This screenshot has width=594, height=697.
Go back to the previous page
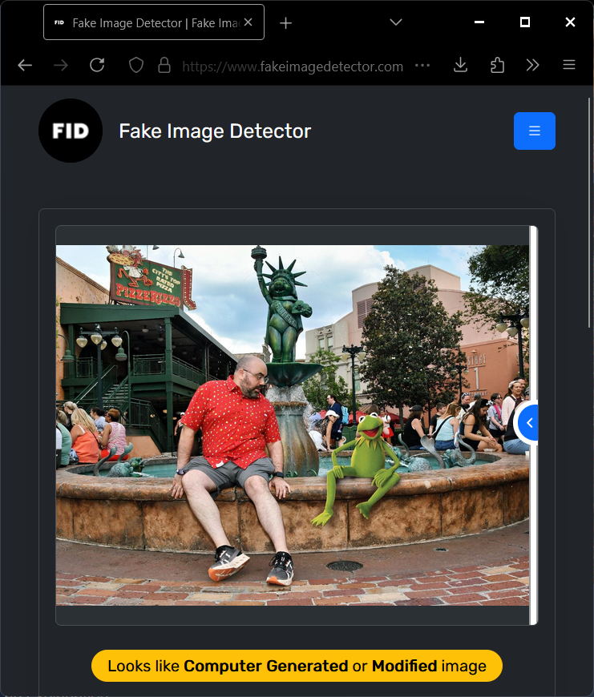coord(25,66)
